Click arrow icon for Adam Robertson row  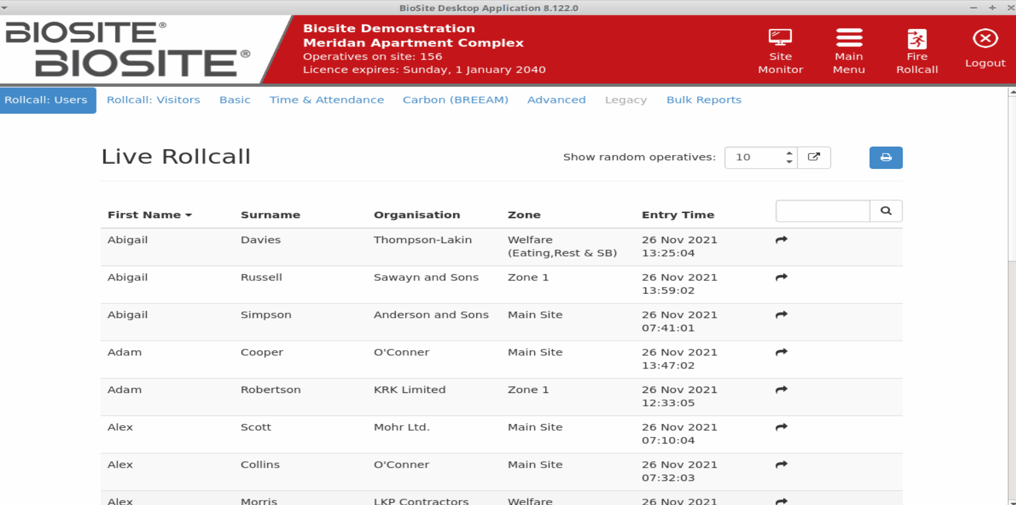pos(781,390)
